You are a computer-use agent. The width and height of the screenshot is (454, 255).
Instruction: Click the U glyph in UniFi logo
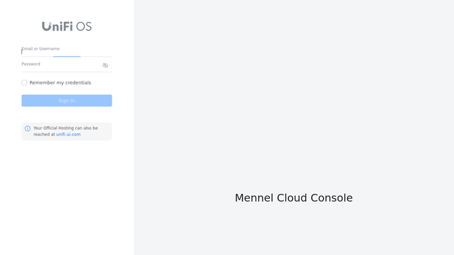[47, 27]
